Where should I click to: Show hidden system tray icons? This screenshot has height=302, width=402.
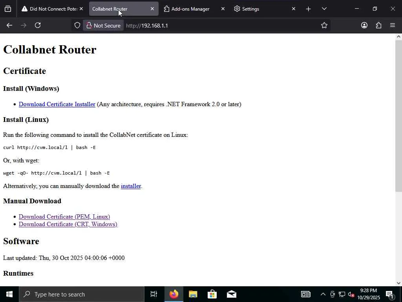tap(323, 294)
